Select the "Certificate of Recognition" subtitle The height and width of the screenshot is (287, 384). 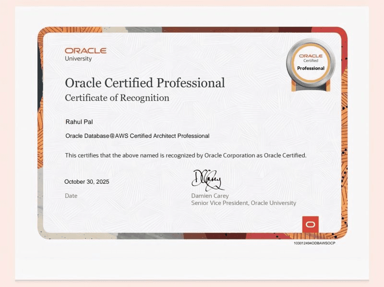[x=117, y=98]
